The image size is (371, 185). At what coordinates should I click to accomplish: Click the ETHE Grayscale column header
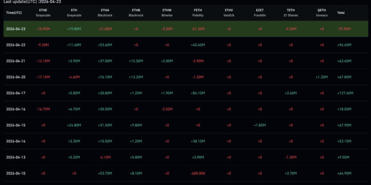[43, 13]
